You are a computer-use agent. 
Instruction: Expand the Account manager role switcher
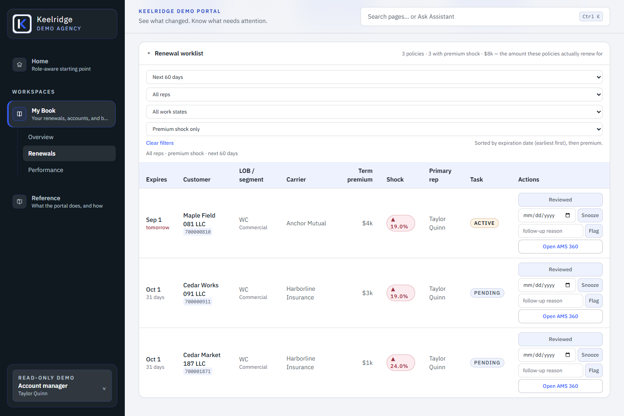pyautogui.click(x=62, y=386)
